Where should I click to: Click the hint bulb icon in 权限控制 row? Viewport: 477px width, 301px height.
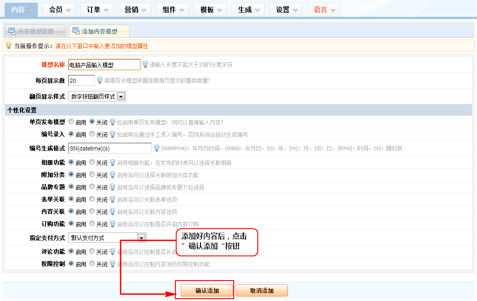coord(113,264)
